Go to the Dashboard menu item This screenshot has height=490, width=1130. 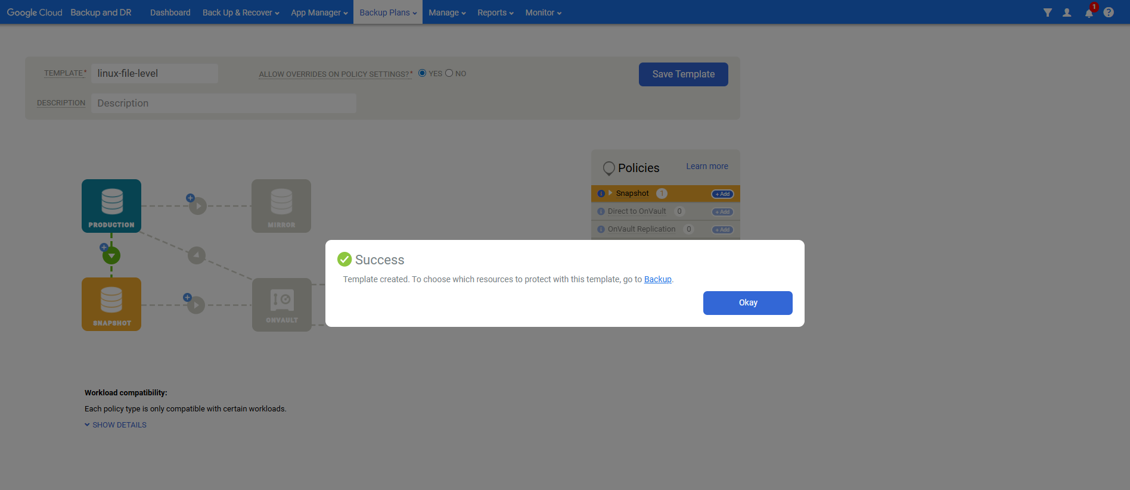[x=170, y=13]
